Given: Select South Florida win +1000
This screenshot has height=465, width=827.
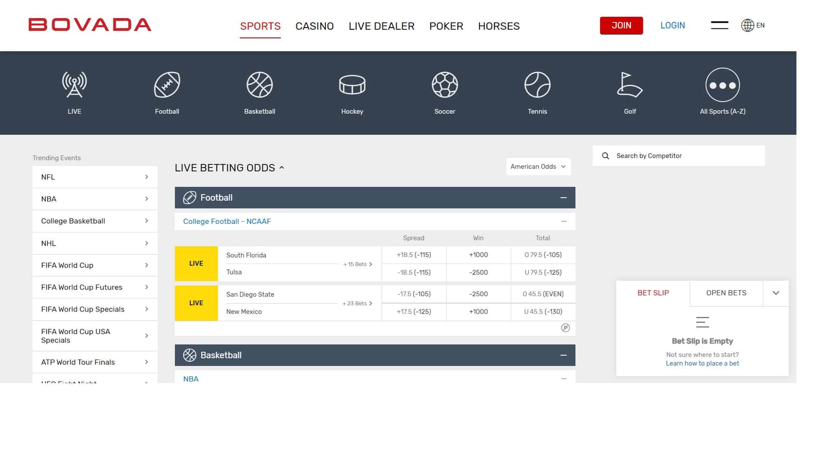Looking at the screenshot, I should 479,255.
